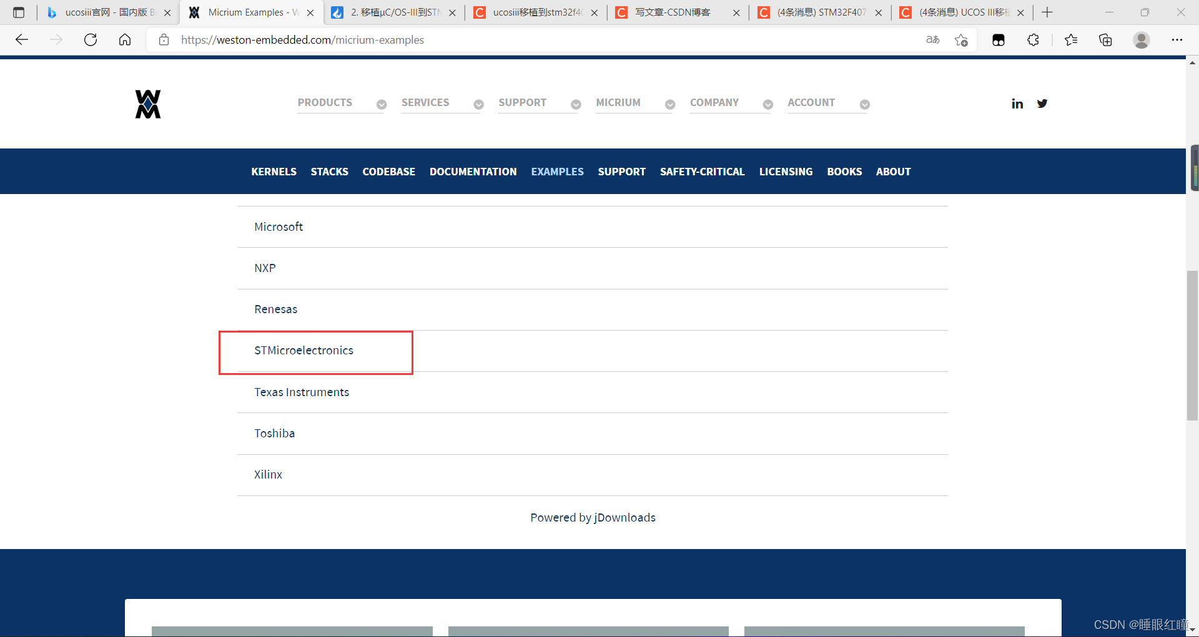This screenshot has height=637, width=1199.
Task: Open the COMPANY top menu
Action: (x=714, y=102)
